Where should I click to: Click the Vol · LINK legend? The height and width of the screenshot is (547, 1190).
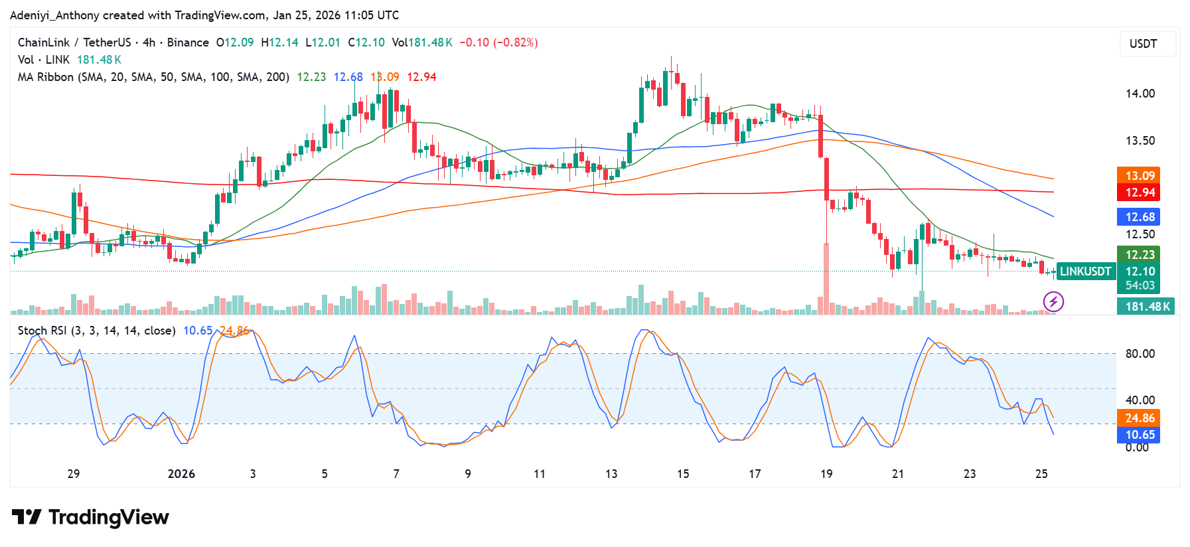point(43,60)
